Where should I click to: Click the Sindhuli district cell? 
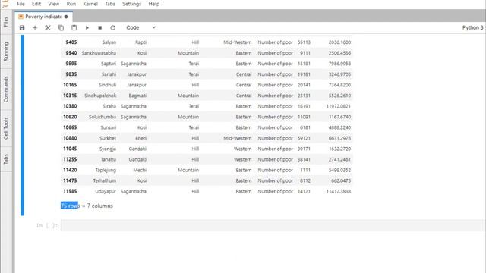(x=108, y=85)
